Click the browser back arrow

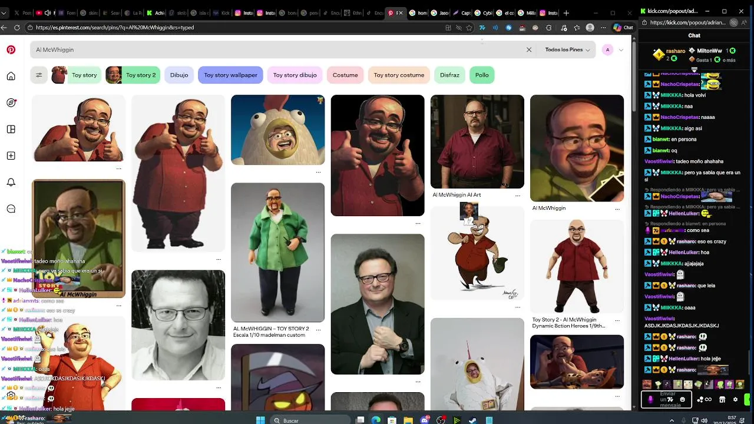(5, 28)
